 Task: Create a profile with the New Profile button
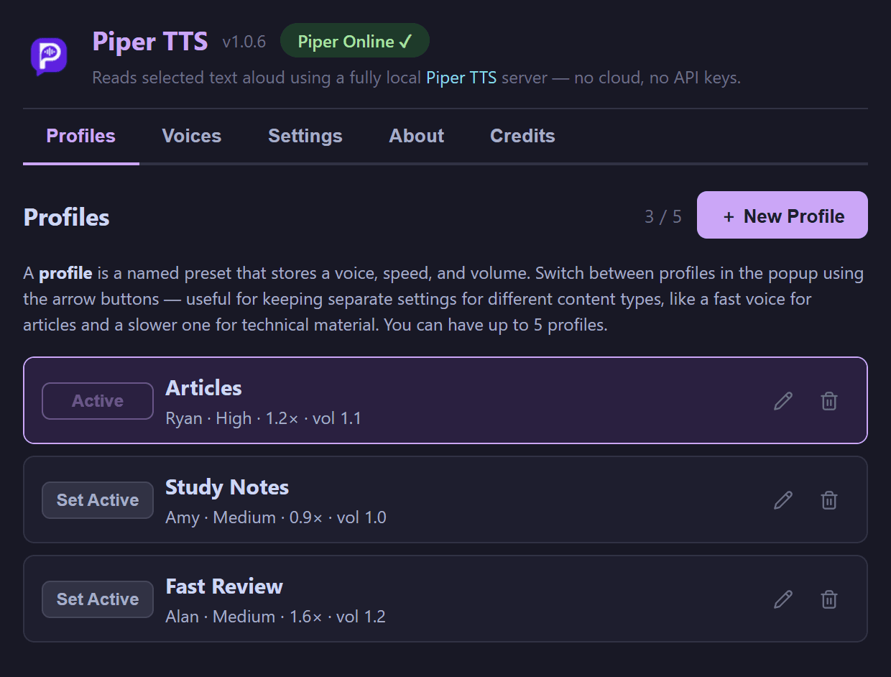coord(782,215)
